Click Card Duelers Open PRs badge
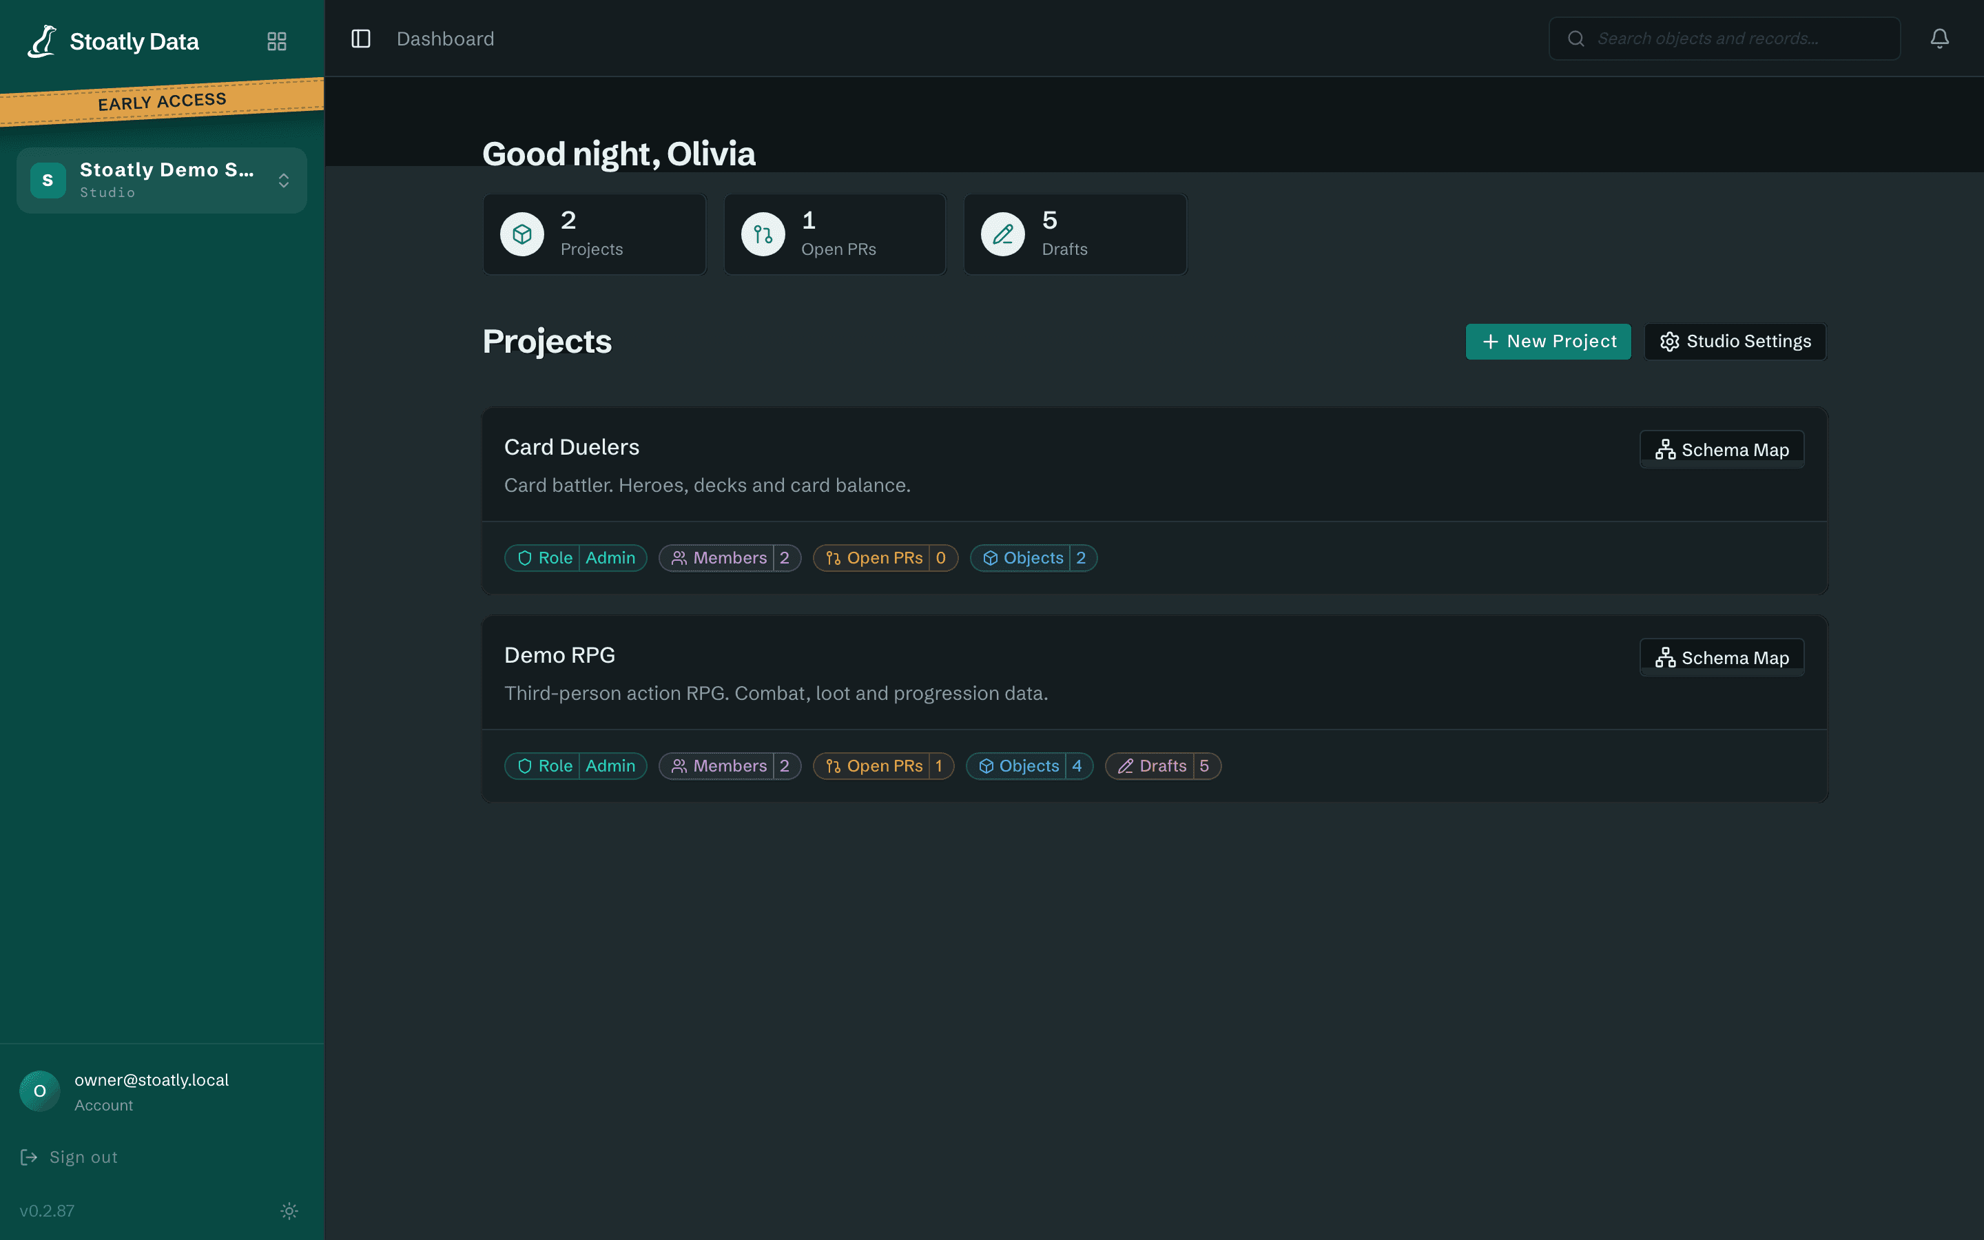1984x1240 pixels. pyautogui.click(x=885, y=558)
